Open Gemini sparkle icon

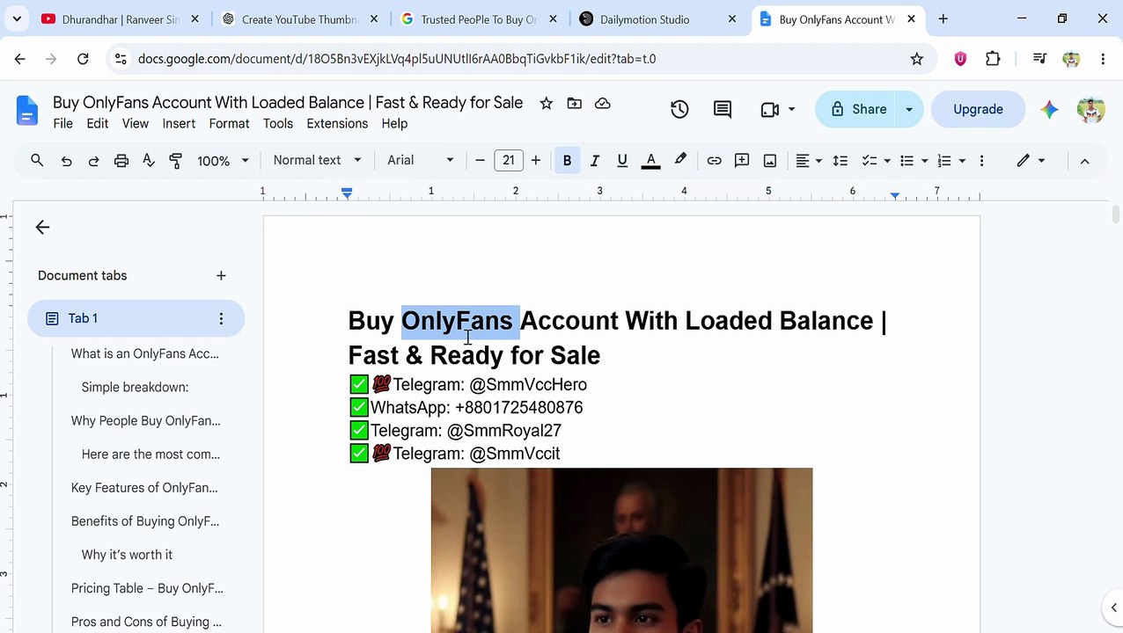1049,109
